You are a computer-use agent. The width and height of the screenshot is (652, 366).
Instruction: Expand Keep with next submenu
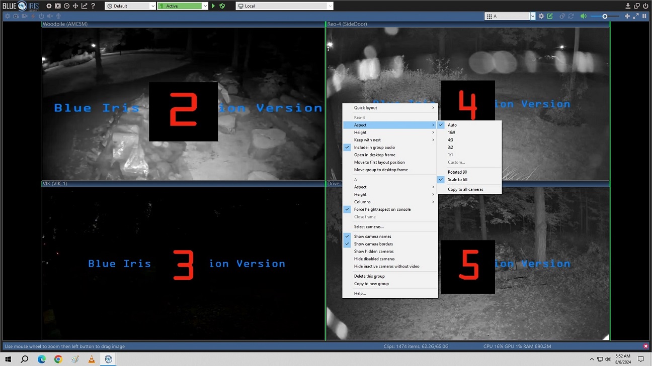390,140
